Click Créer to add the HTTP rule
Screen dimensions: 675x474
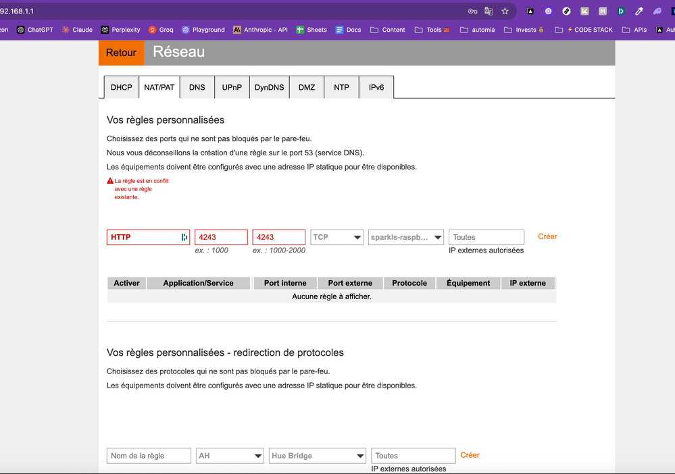click(x=547, y=236)
